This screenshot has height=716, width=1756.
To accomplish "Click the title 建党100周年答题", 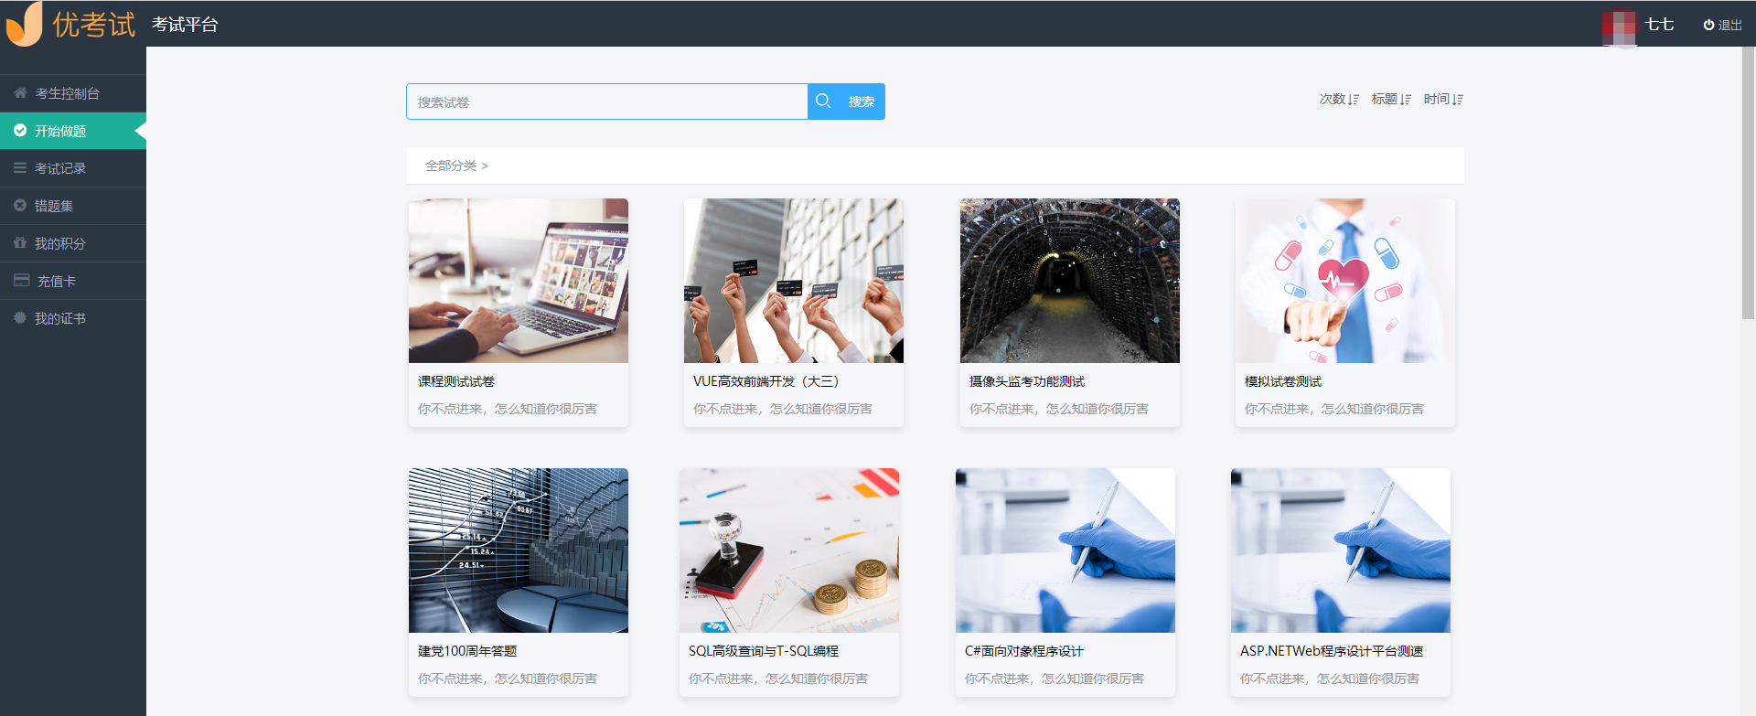I will pos(467,651).
